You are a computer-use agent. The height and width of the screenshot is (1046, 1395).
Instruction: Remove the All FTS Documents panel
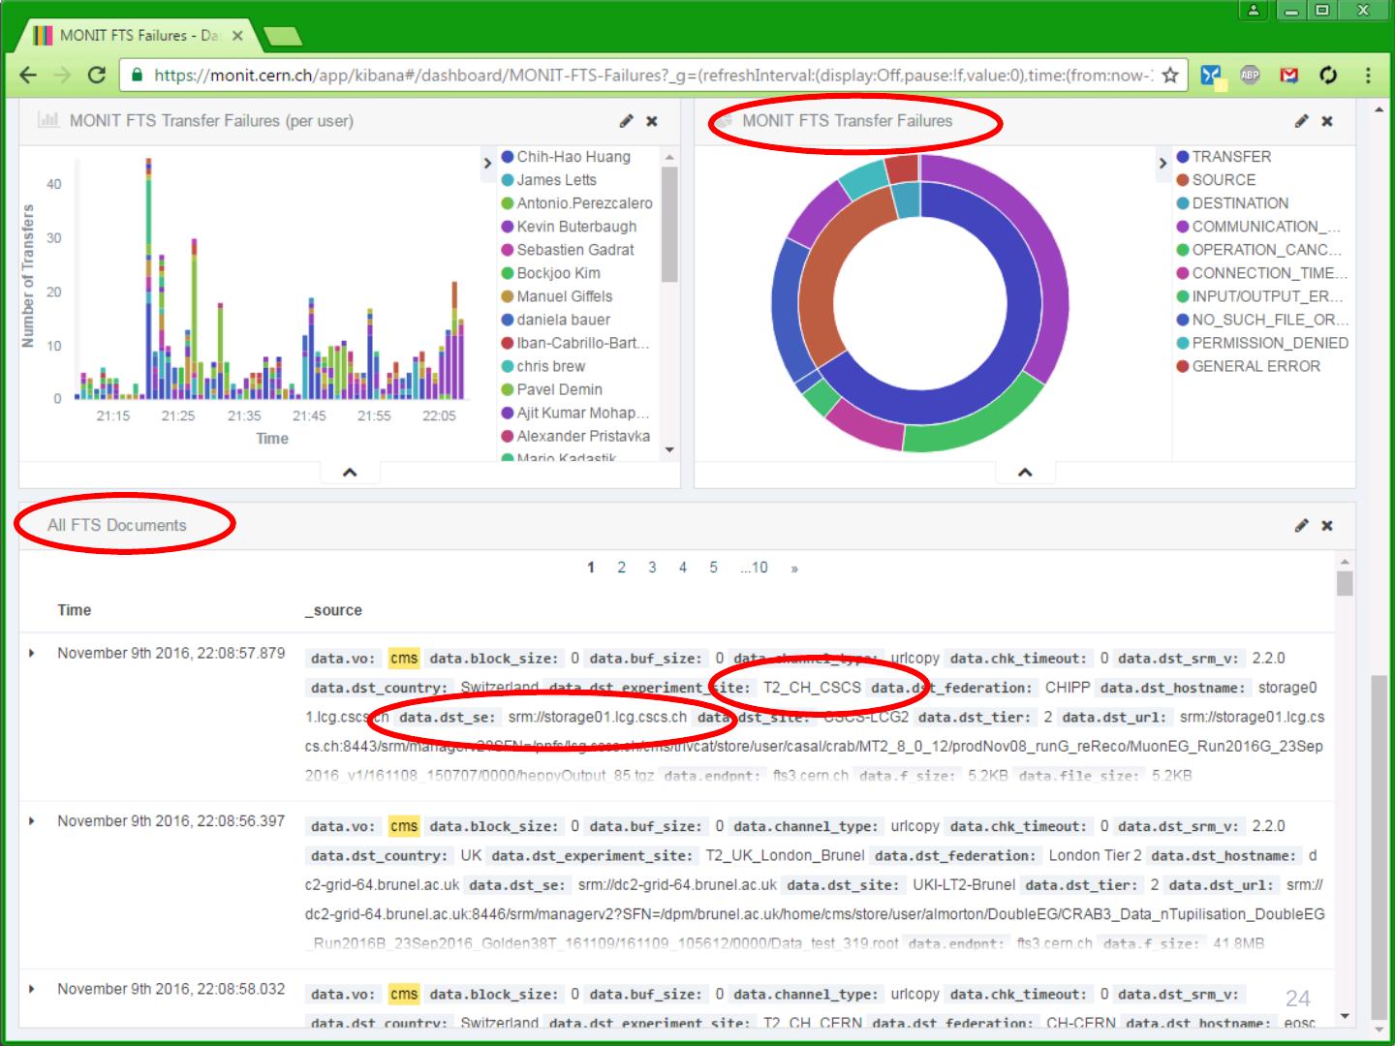(1327, 525)
